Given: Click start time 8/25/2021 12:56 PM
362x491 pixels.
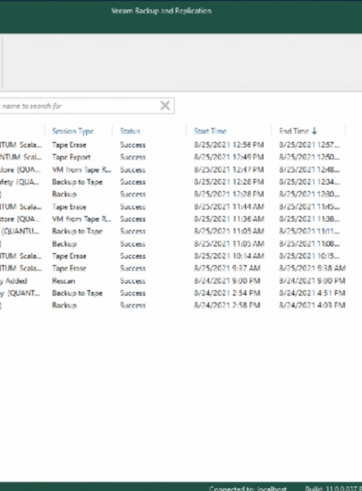Looking at the screenshot, I should [x=229, y=145].
